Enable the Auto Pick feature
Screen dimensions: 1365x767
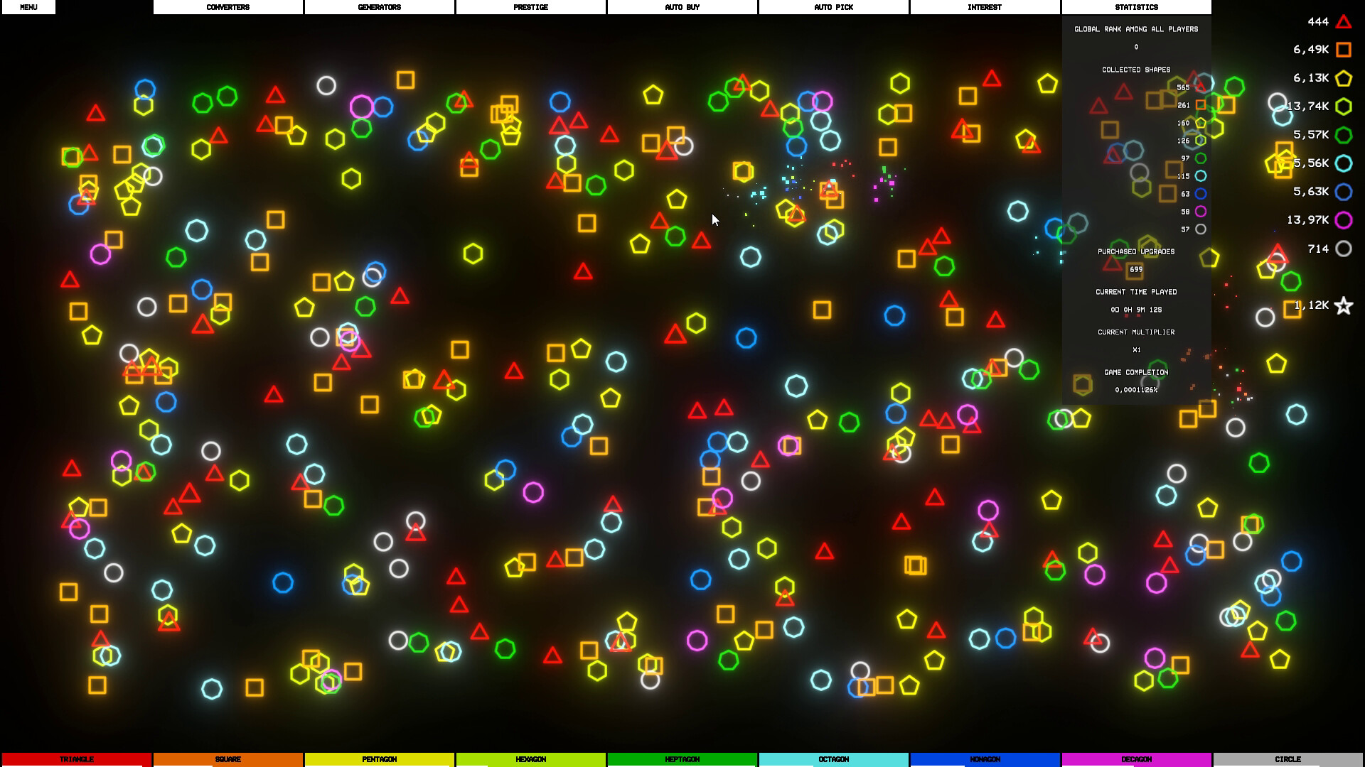point(833,7)
